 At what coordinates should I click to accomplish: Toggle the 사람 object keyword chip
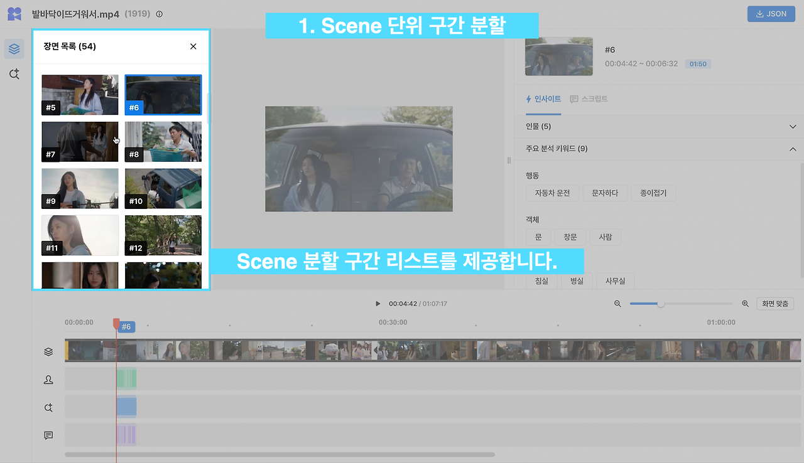pos(605,237)
